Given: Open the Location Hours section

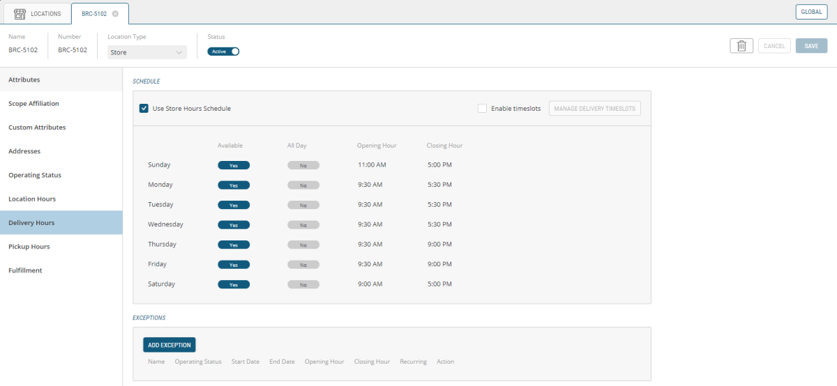Looking at the screenshot, I should point(32,199).
